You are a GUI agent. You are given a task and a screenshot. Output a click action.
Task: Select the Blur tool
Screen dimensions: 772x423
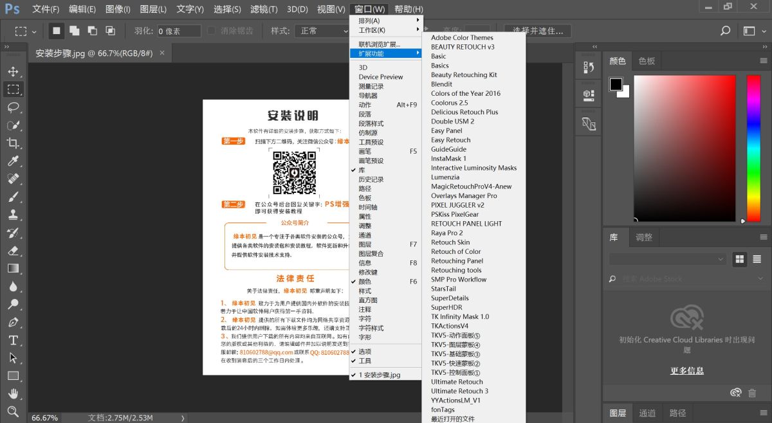click(x=13, y=287)
